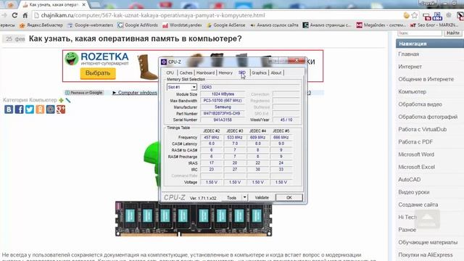Open Общение в Интернете link
The image size is (464, 261).
point(426,79)
